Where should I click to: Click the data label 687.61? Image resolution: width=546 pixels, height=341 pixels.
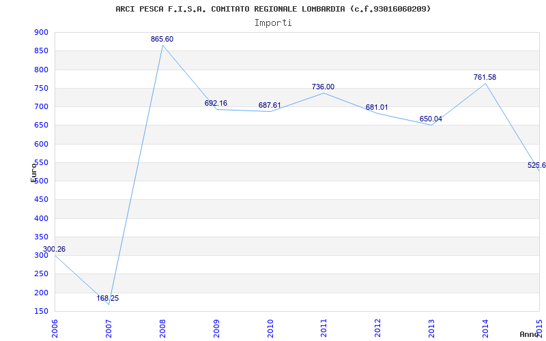[270, 105]
